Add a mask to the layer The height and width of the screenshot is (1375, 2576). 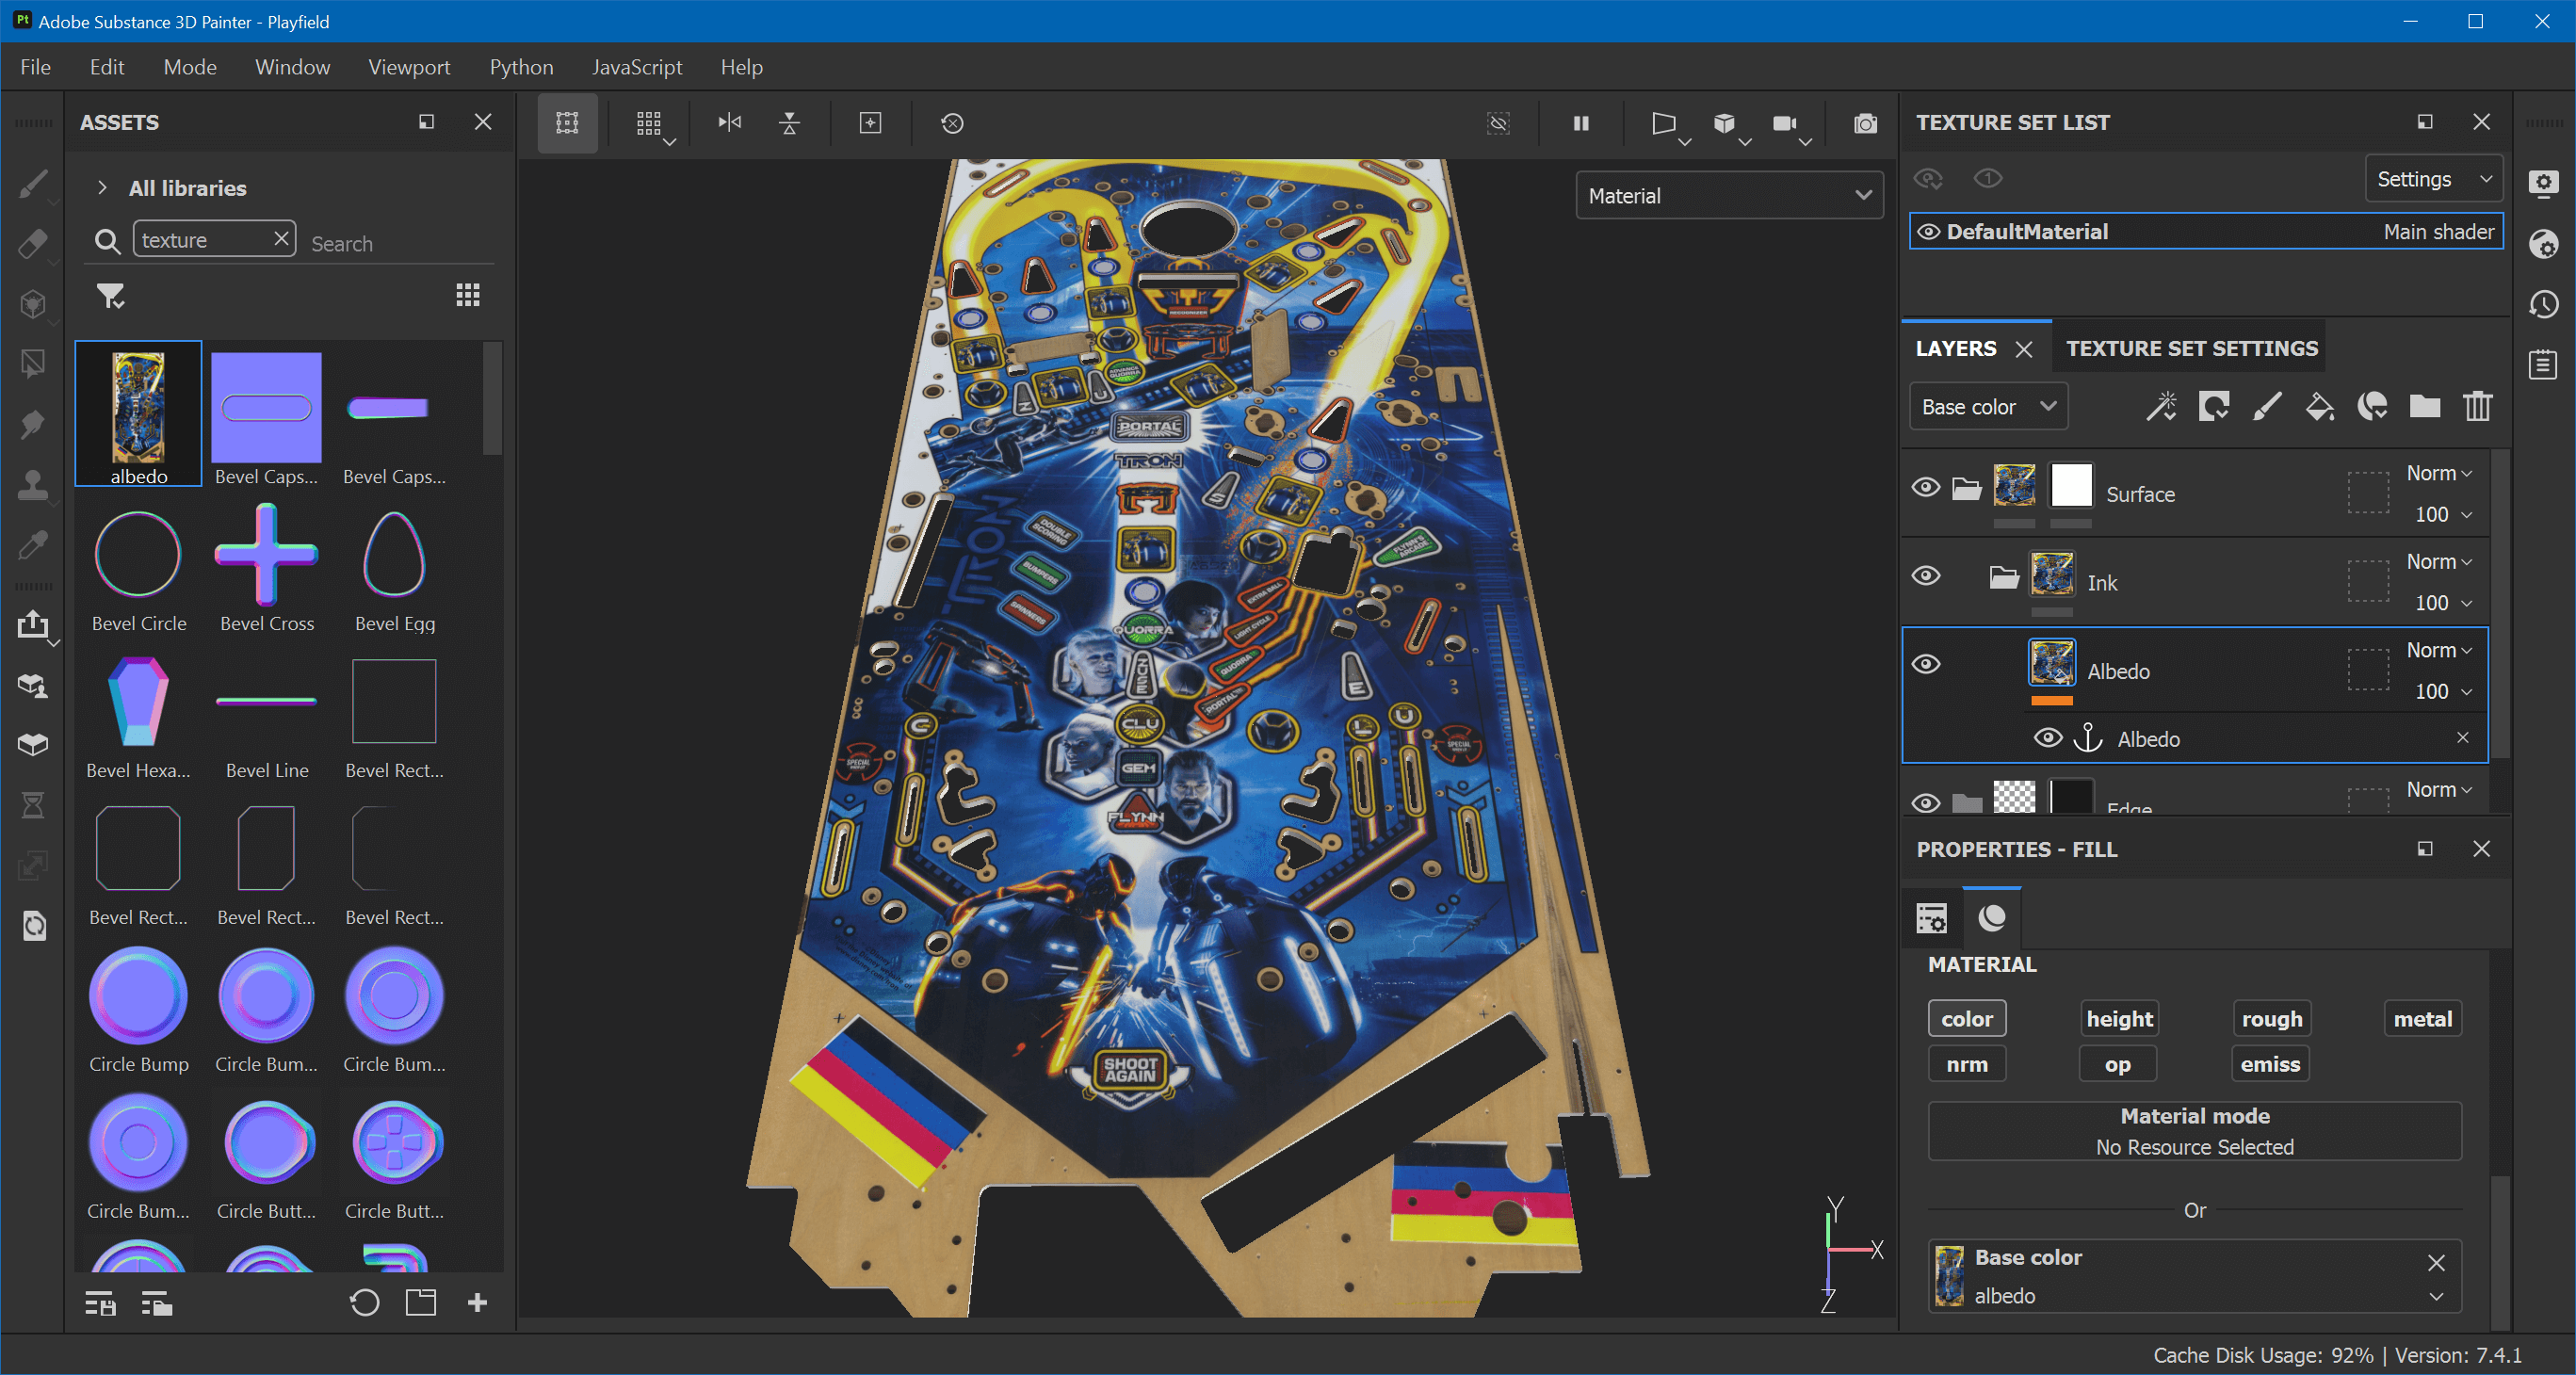(x=2214, y=406)
